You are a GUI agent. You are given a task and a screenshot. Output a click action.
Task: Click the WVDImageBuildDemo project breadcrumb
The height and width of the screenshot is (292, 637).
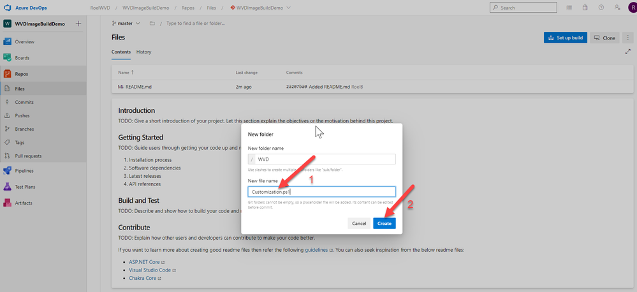[x=146, y=8]
